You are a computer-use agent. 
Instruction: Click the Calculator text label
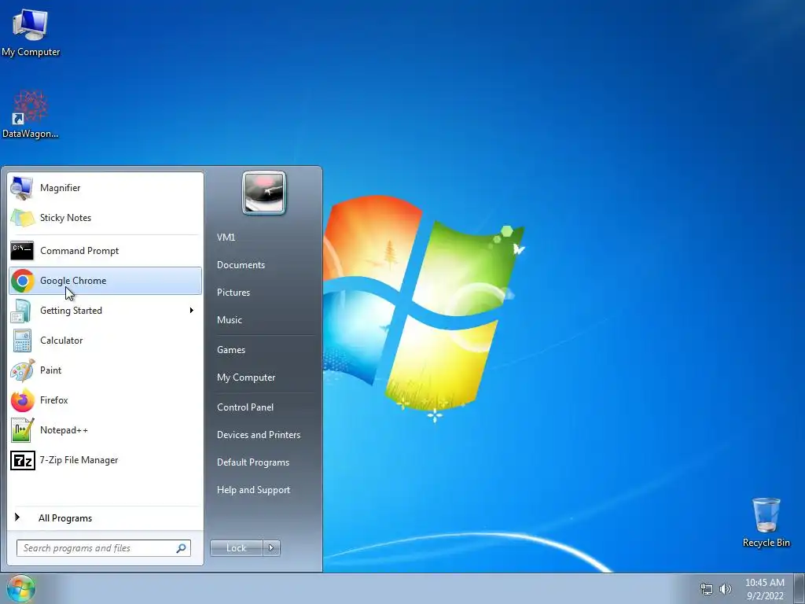click(61, 341)
